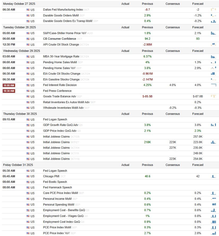Click chart icon for GDP Growth Rate QoQ Adv
The width and height of the screenshot is (219, 236).
[213, 125]
